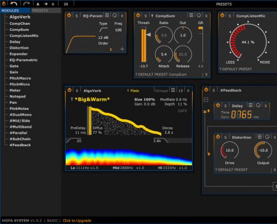This screenshot has height=224, width=277.
Task: Click the EQ filter type shape icon
Action: (x=103, y=30)
